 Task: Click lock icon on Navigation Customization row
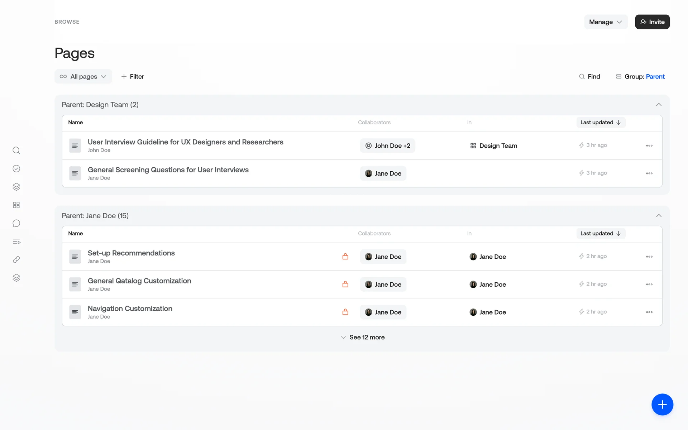coord(345,312)
